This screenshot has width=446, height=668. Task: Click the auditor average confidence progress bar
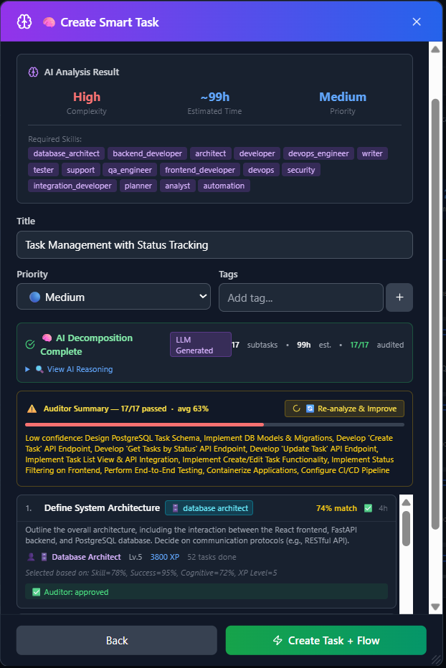[x=214, y=425]
